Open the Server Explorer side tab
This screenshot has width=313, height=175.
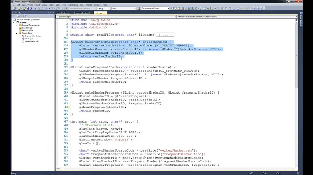(x=301, y=19)
